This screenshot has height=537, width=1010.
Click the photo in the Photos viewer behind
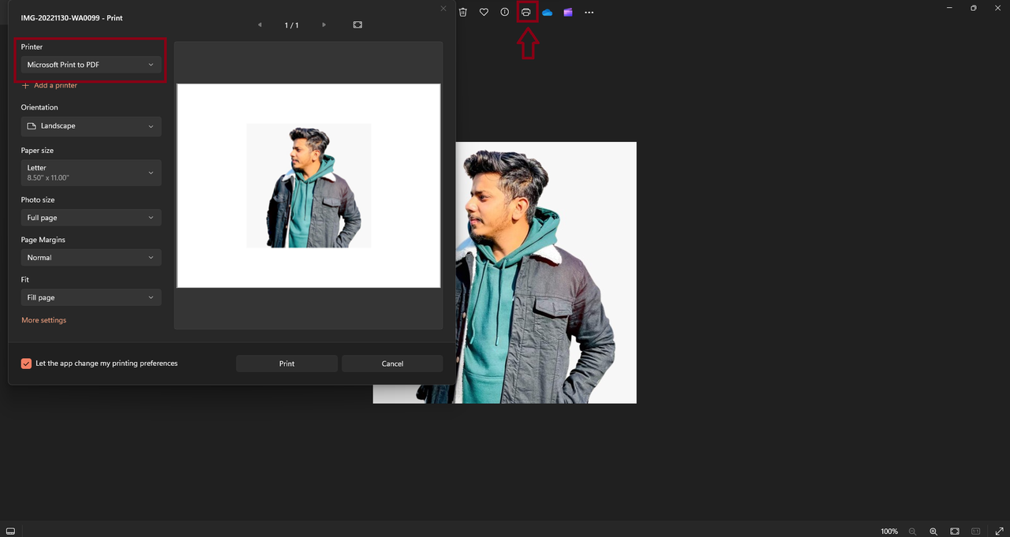546,272
